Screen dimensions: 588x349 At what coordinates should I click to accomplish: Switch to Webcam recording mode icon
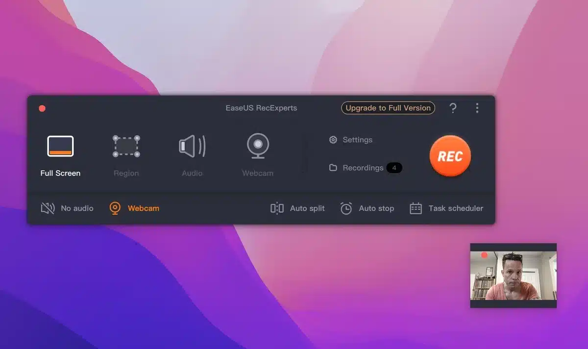257,146
